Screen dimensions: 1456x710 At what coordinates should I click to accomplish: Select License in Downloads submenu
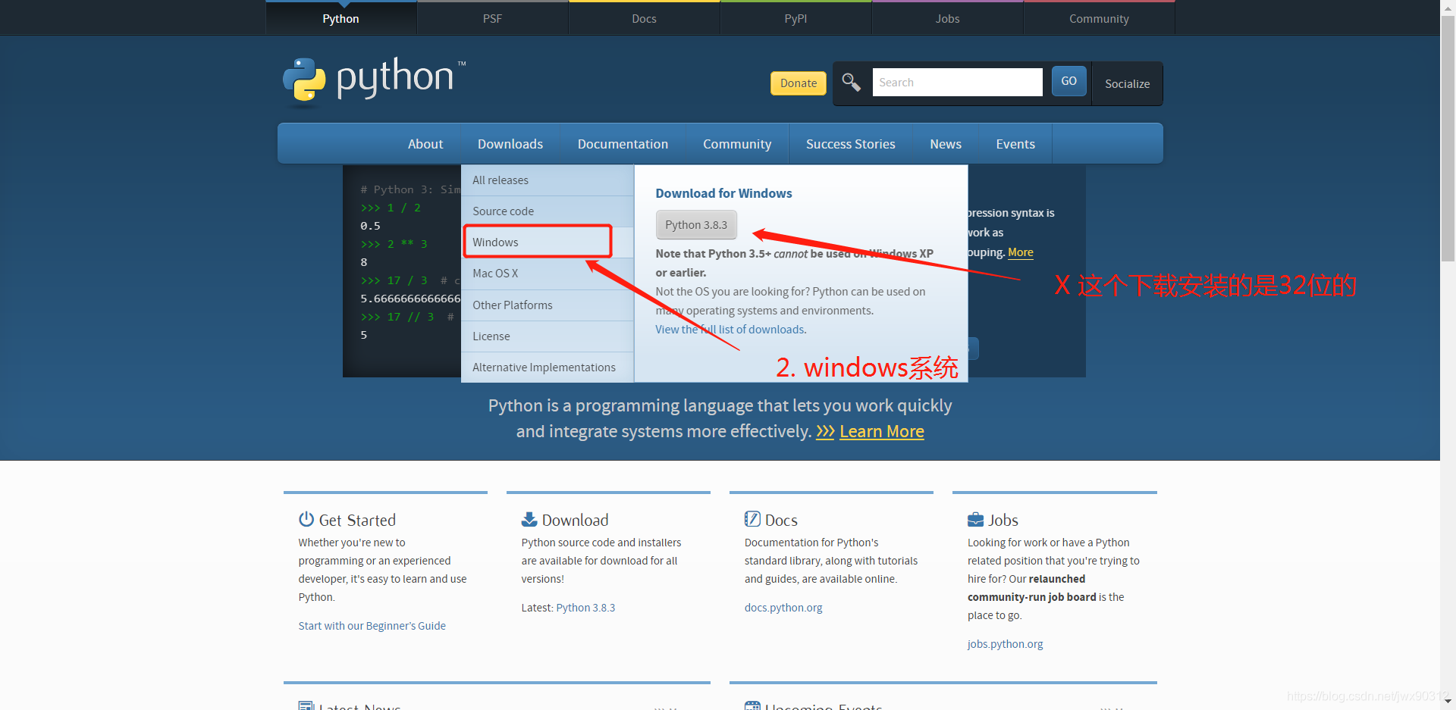(x=548, y=336)
